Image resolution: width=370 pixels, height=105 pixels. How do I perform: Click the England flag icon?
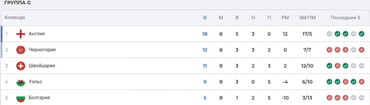coord(21,34)
